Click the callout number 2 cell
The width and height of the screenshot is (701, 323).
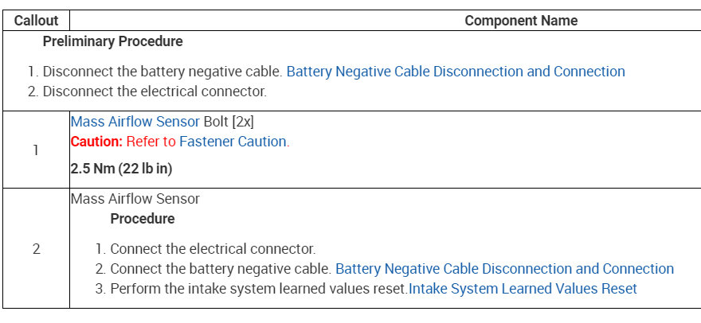pyautogui.click(x=36, y=249)
